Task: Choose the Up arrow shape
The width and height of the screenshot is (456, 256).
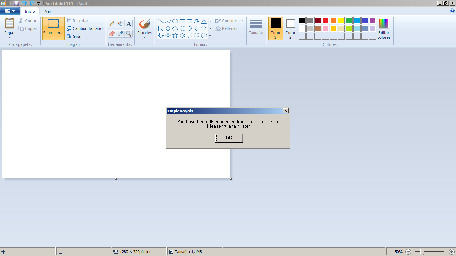Action: click(x=203, y=28)
